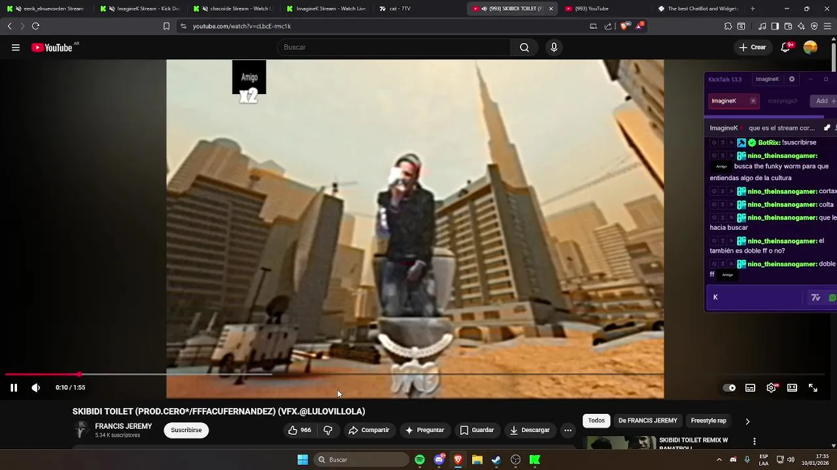Add a chatroom in KickTalk

tap(823, 101)
